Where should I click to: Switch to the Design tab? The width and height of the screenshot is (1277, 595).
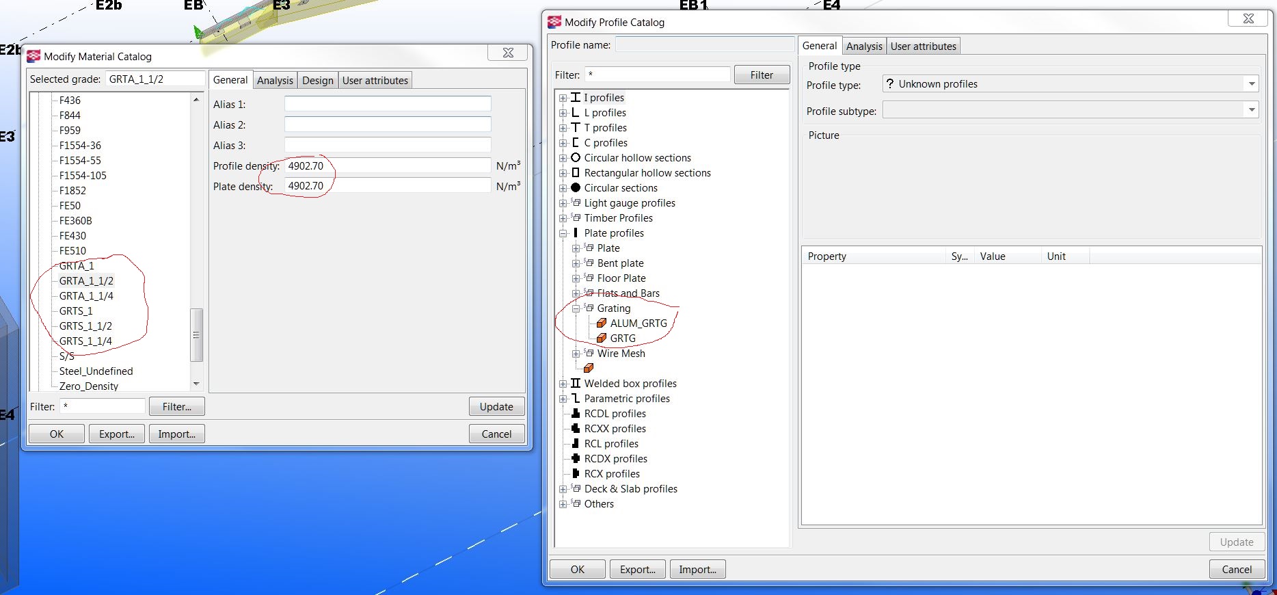coord(318,81)
